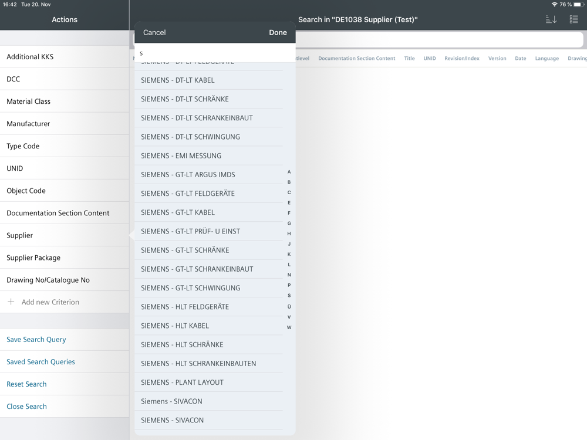The height and width of the screenshot is (440, 587).
Task: Tap the plus icon for new criterion
Action: 11,302
